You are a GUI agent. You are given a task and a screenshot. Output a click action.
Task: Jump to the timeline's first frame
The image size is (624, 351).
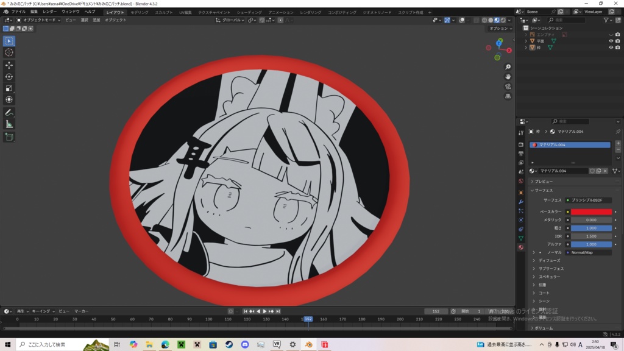tap(245, 311)
